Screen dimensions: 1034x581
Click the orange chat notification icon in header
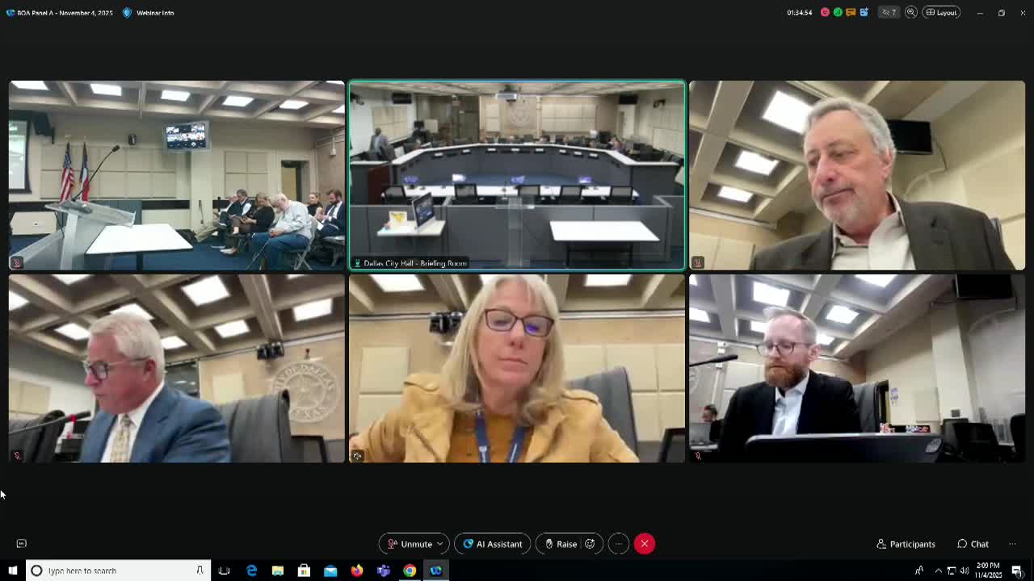coord(851,12)
